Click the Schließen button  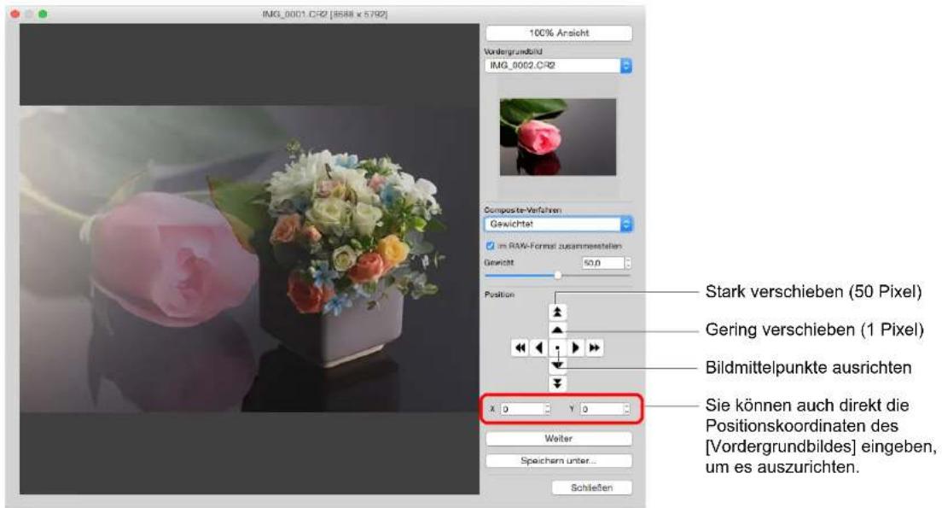coord(592,488)
